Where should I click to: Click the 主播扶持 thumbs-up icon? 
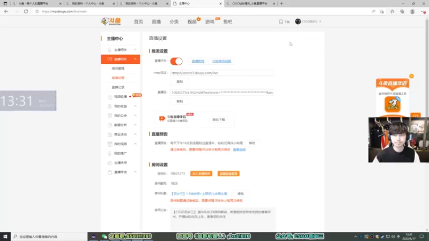[x=110, y=163]
